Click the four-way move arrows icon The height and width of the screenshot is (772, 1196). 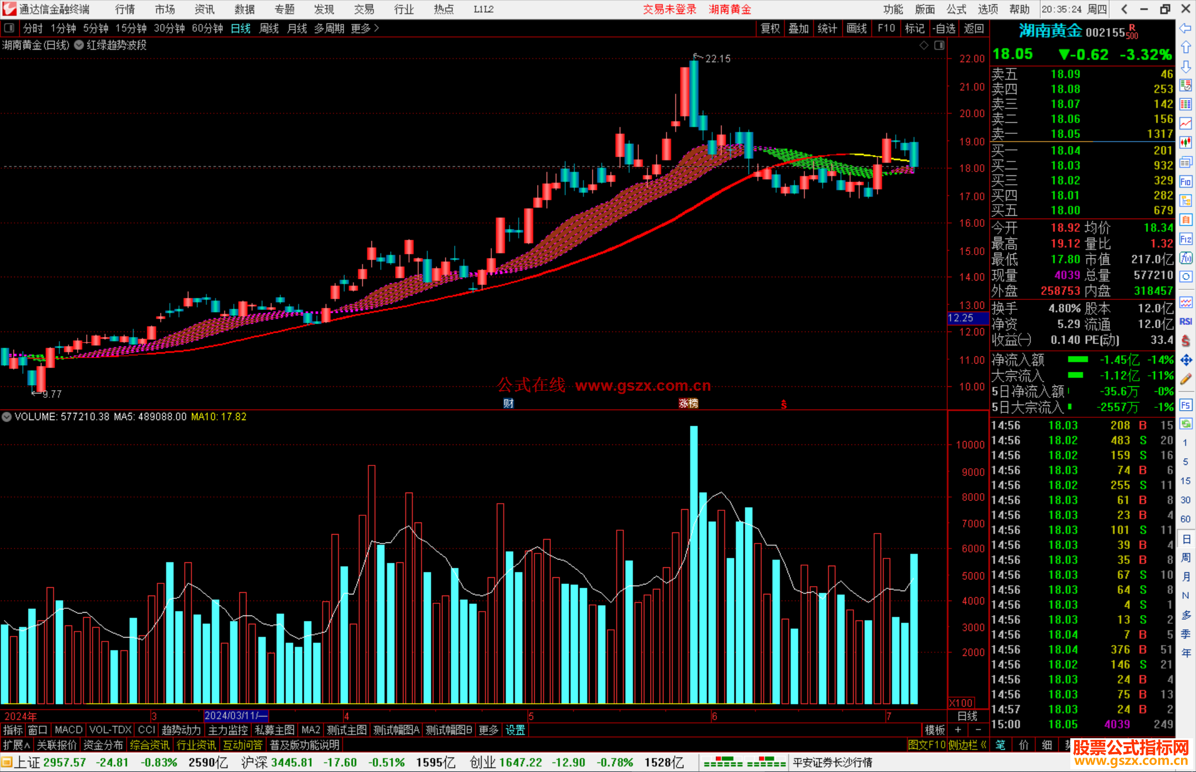(1185, 360)
